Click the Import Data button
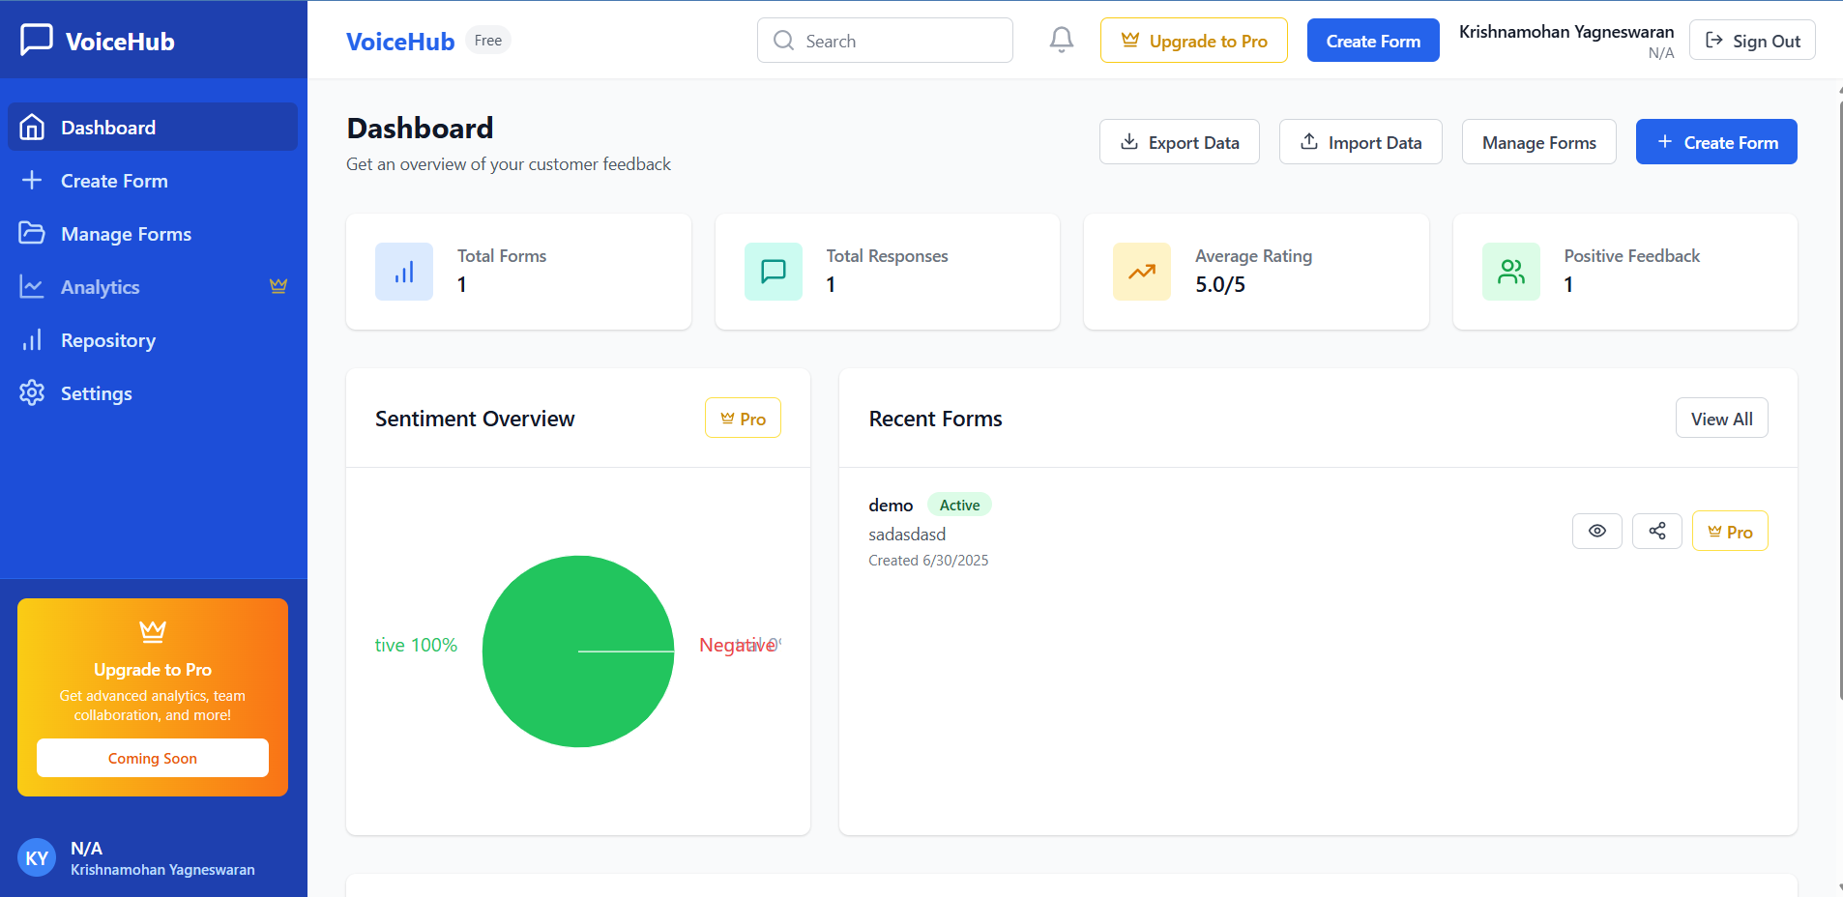The width and height of the screenshot is (1843, 897). 1360,142
